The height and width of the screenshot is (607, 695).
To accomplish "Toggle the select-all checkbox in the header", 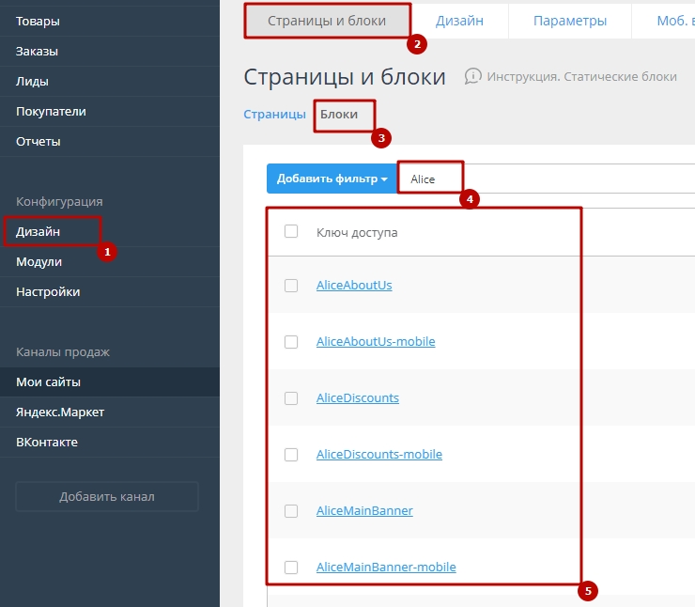I will [x=291, y=232].
